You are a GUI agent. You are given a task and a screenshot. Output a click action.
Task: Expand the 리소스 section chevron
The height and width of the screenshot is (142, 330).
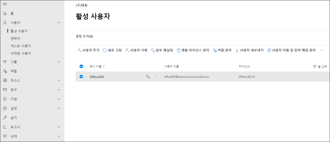tap(59, 80)
